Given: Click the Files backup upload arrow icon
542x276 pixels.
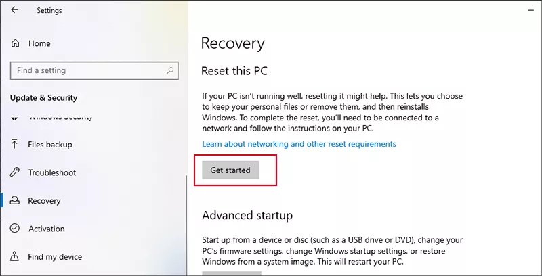Looking at the screenshot, I should (x=15, y=144).
